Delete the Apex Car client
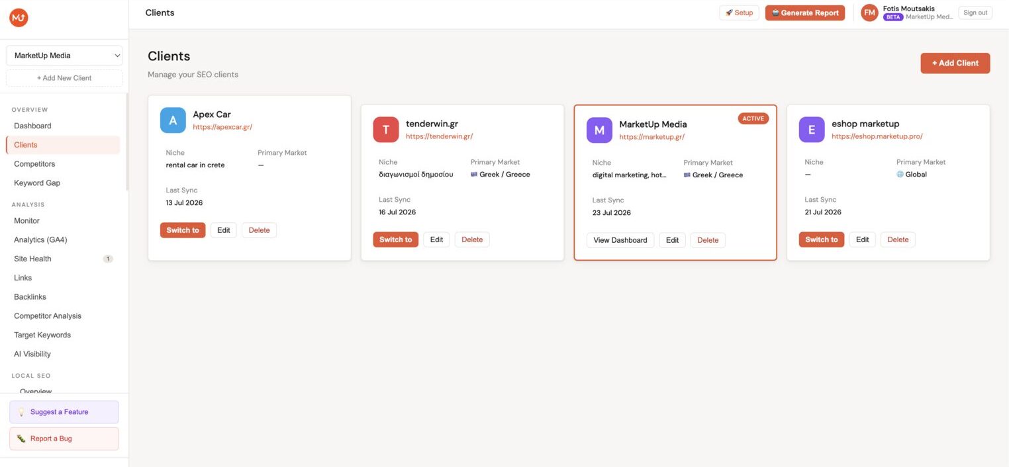Viewport: 1009px width, 467px height. pyautogui.click(x=259, y=230)
